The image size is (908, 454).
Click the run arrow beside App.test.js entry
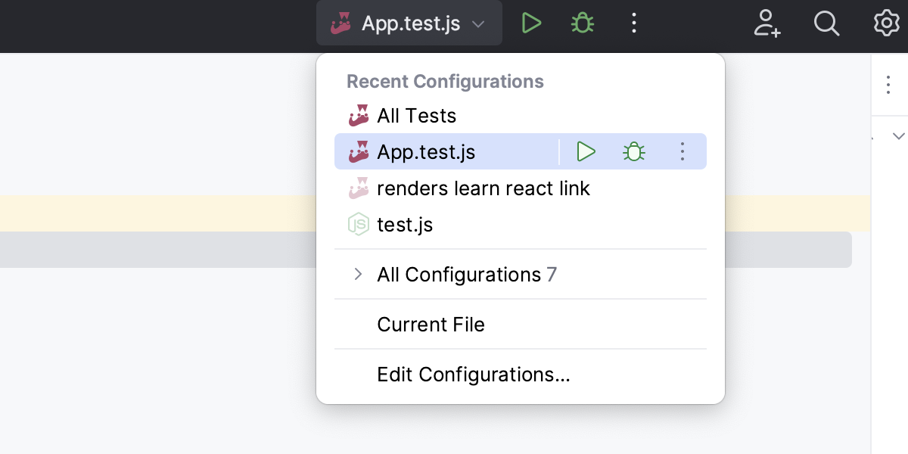pos(586,151)
